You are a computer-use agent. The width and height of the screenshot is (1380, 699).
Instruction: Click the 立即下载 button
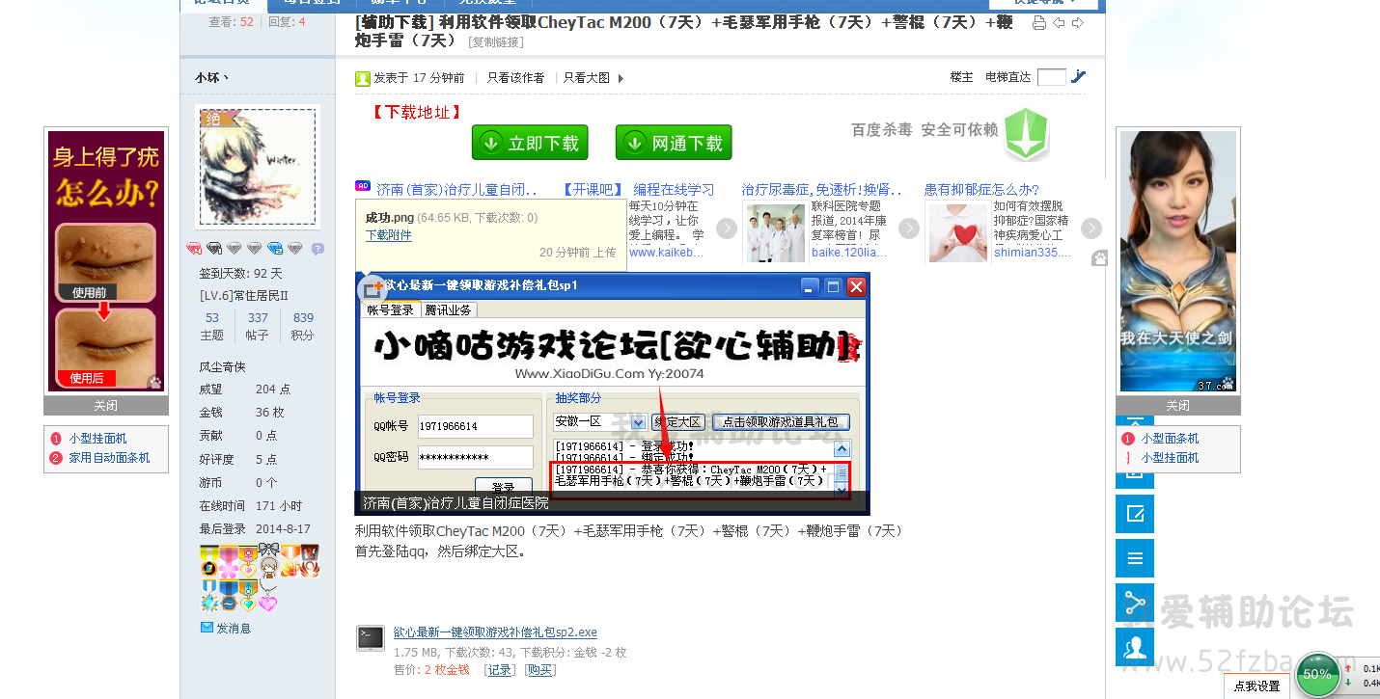coord(530,143)
